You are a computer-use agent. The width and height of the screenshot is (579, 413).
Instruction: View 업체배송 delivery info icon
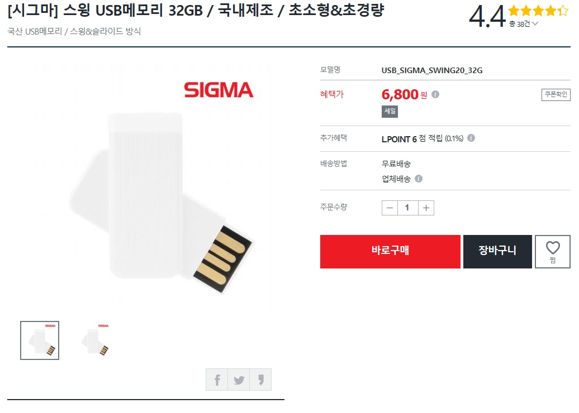coord(419,179)
